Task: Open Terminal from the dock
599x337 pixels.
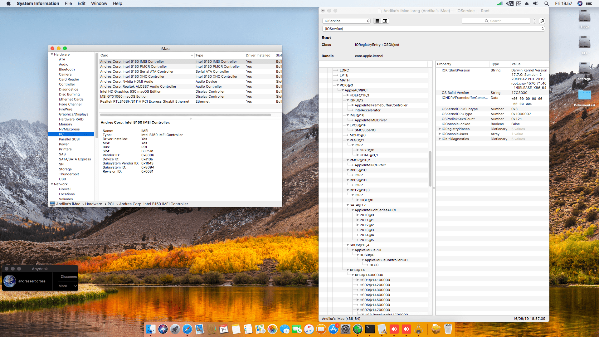Action: (370, 329)
